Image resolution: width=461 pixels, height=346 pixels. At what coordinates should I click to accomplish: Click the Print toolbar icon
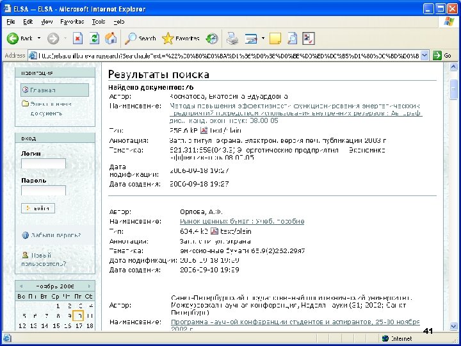point(232,38)
